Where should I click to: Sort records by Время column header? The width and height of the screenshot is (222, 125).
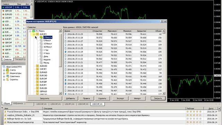[76, 31]
